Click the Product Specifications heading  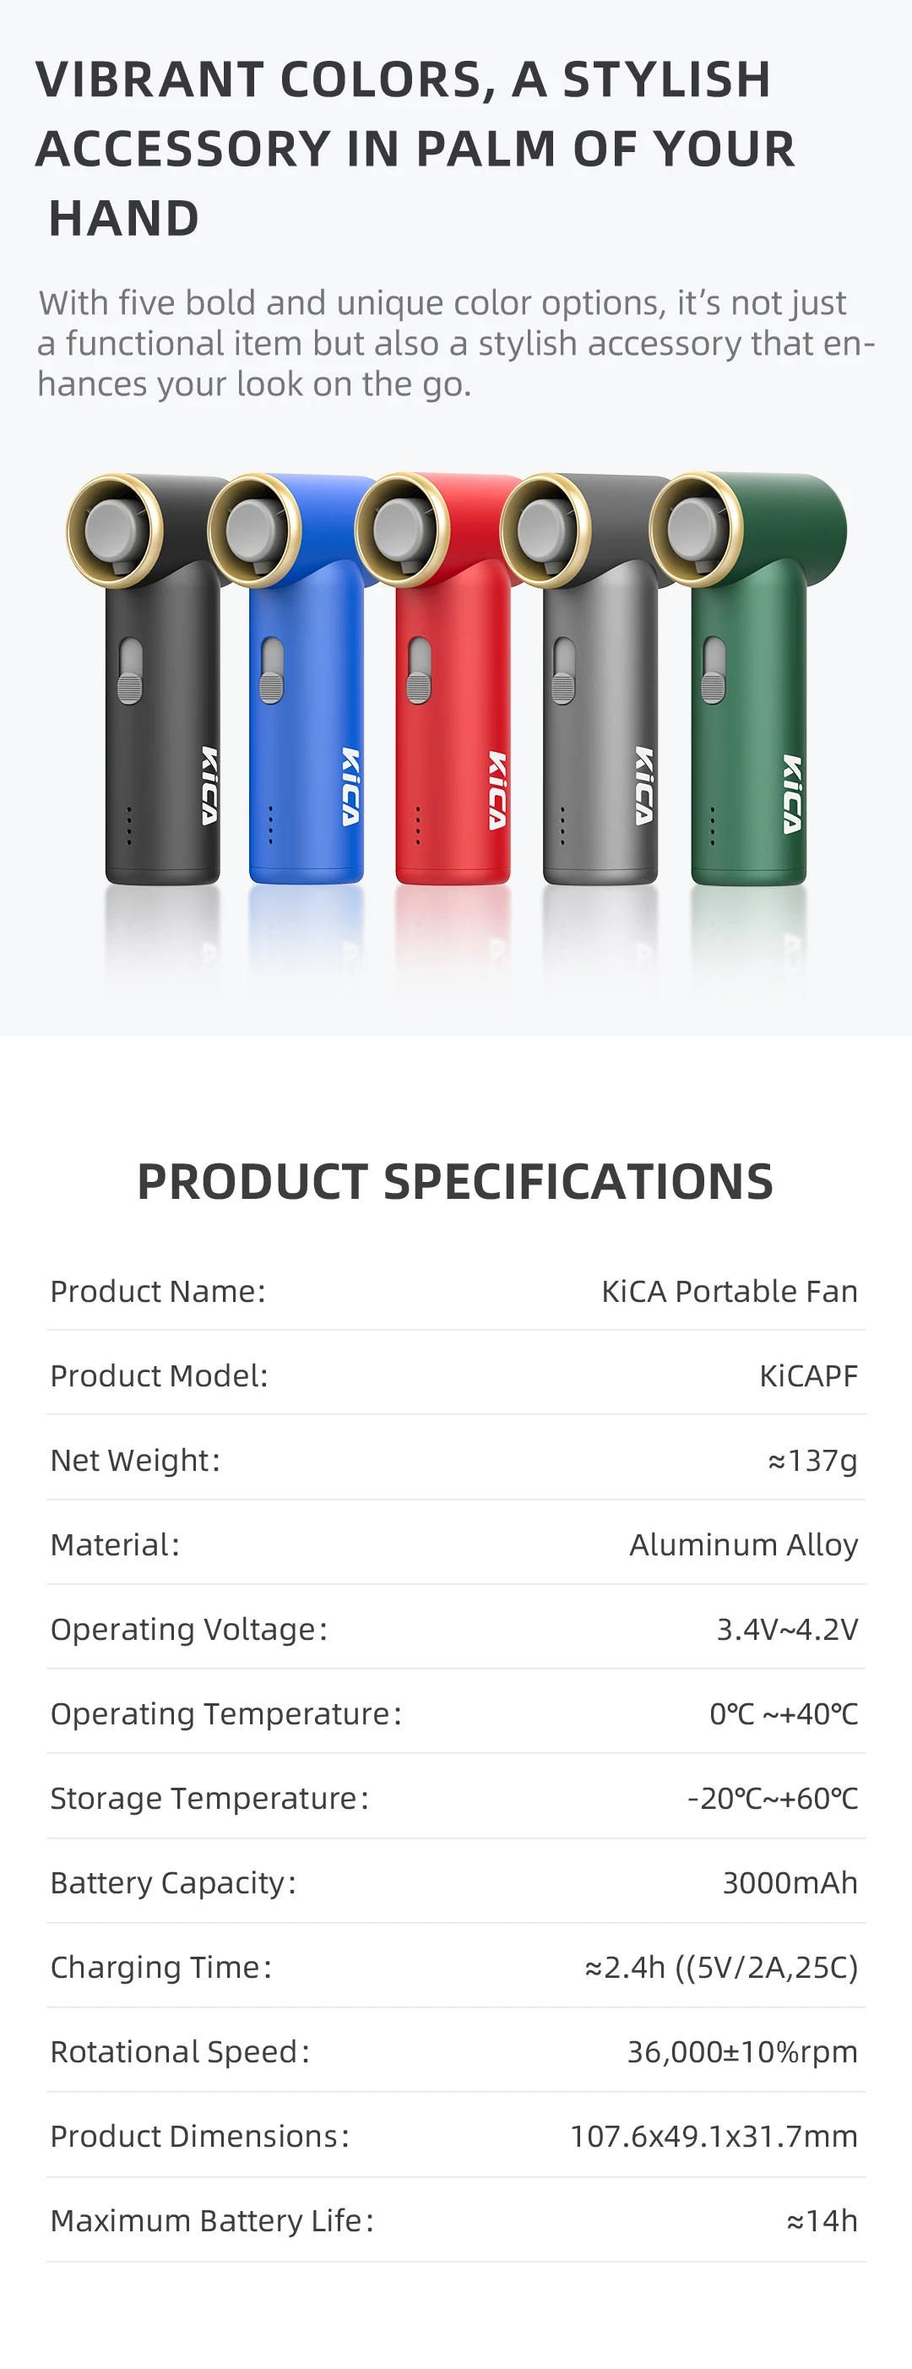pyautogui.click(x=455, y=1182)
